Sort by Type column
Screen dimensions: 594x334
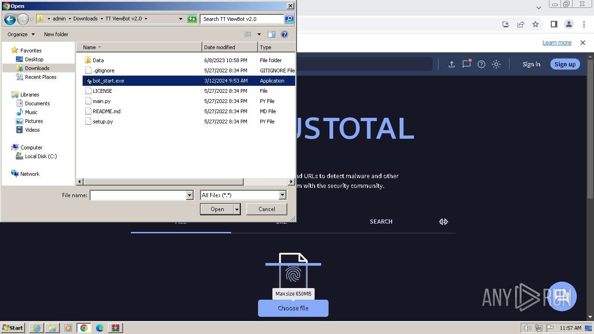click(276, 47)
